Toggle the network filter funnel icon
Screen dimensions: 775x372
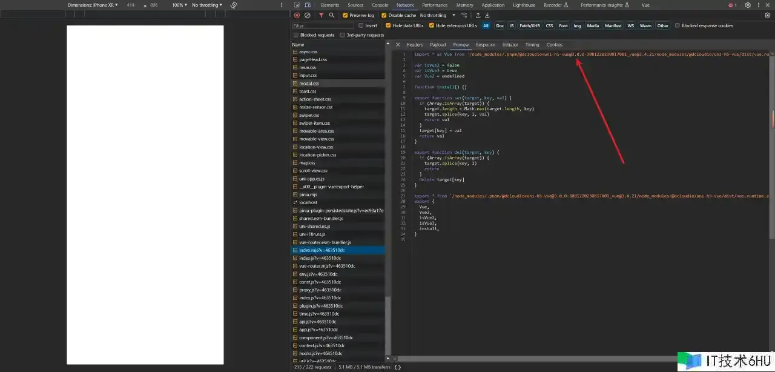pyautogui.click(x=321, y=15)
